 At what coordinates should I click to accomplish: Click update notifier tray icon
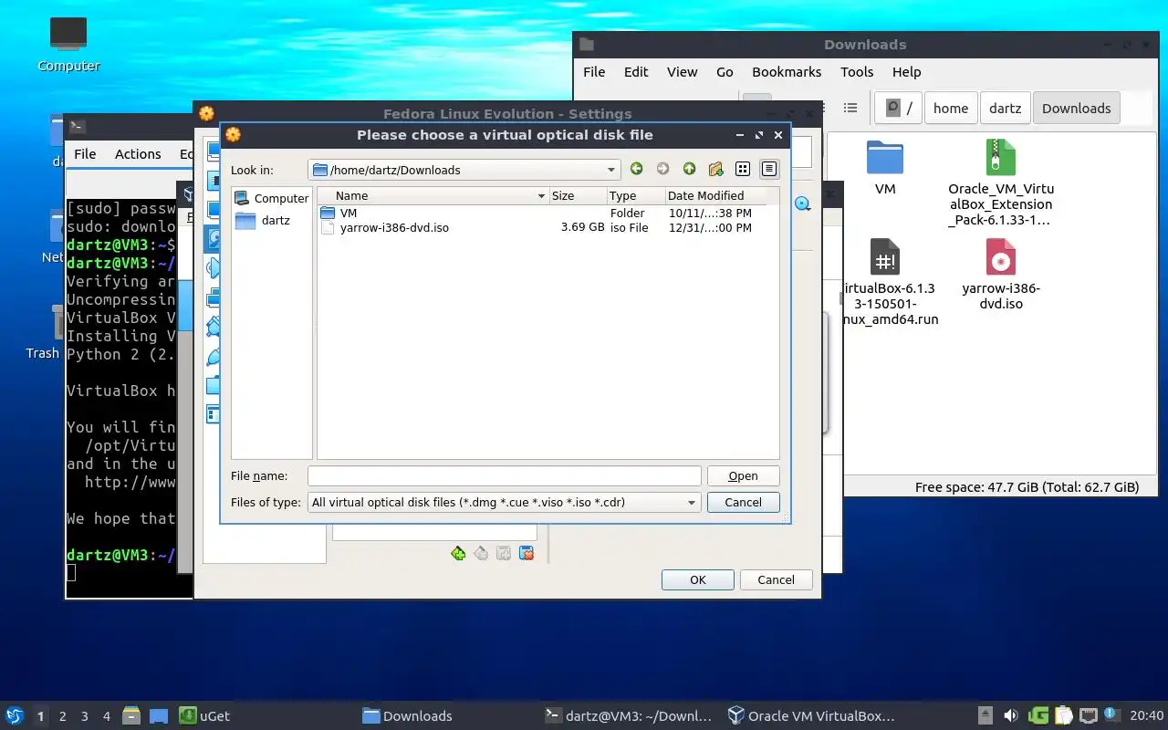point(1111,714)
